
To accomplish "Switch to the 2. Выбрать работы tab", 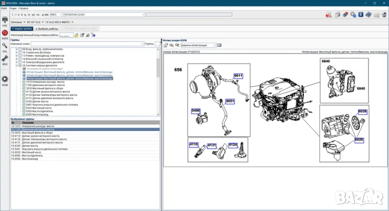I will click(x=45, y=29).
